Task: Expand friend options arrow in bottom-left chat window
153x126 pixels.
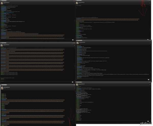Action: (x=75, y=88)
